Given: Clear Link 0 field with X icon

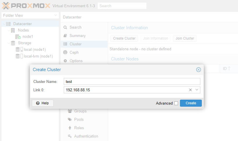Looking at the screenshot, I should (x=190, y=90).
